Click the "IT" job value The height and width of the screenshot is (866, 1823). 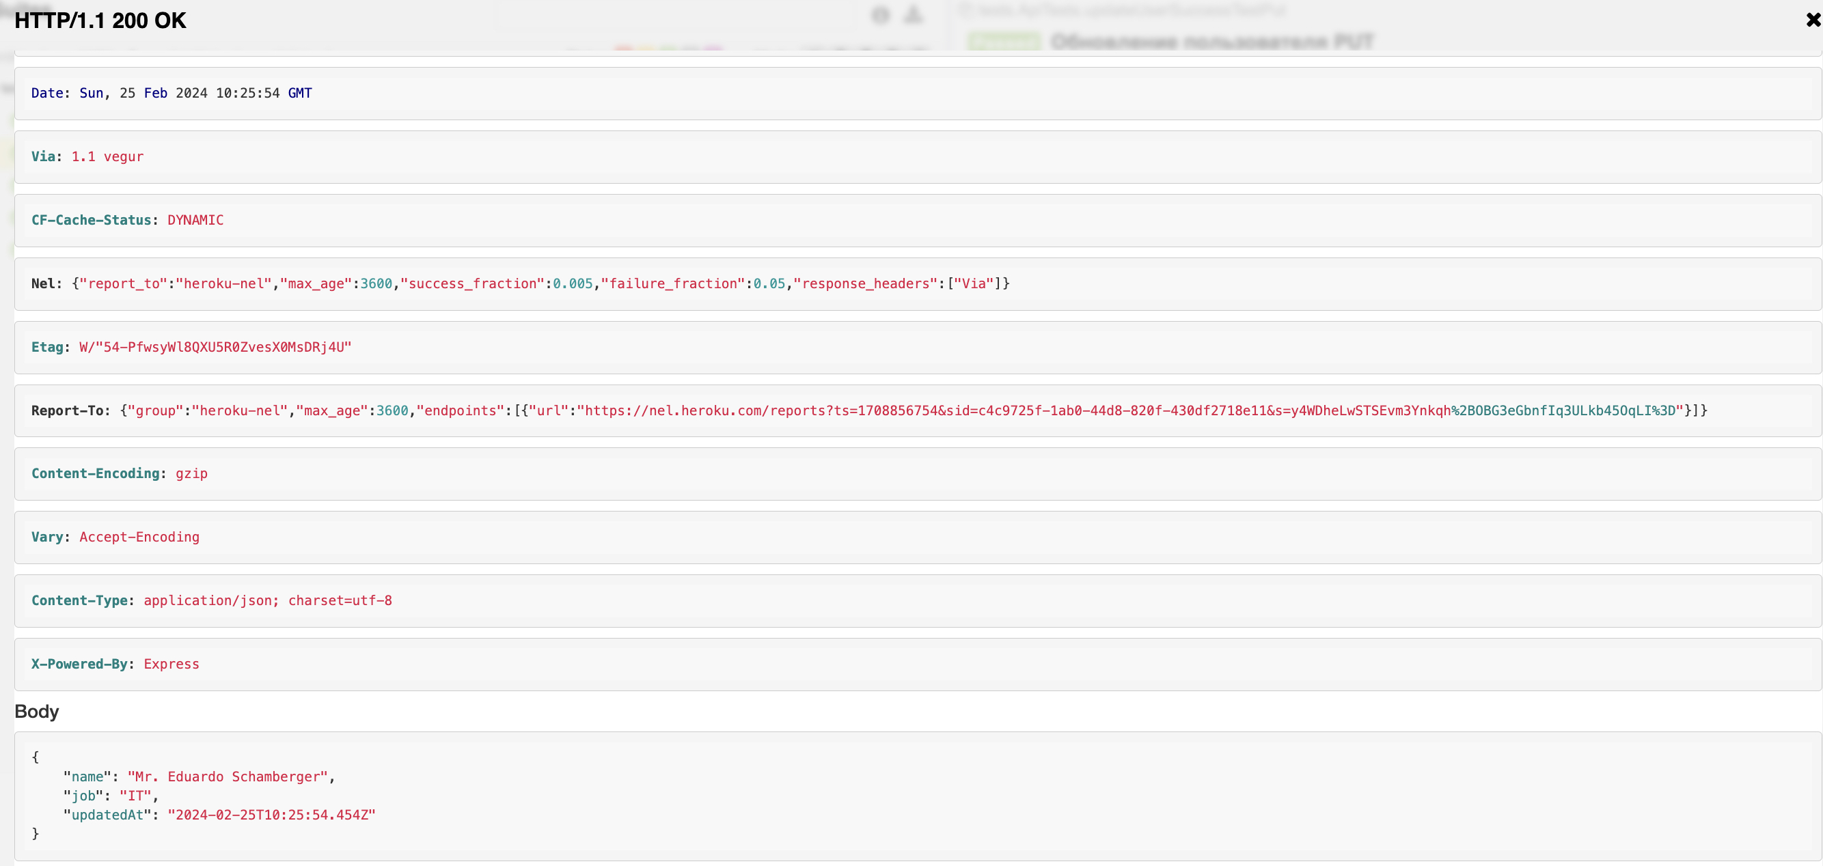[x=135, y=796]
